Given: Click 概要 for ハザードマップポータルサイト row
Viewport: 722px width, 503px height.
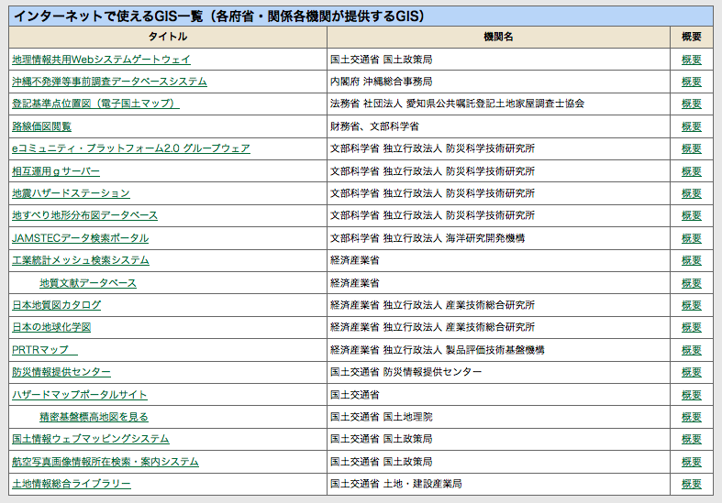Looking at the screenshot, I should tap(692, 395).
